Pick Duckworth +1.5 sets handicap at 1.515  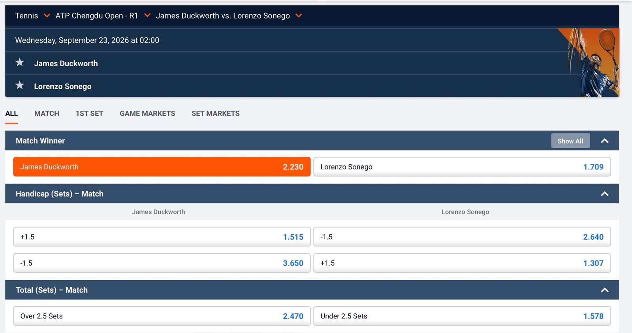tap(162, 237)
